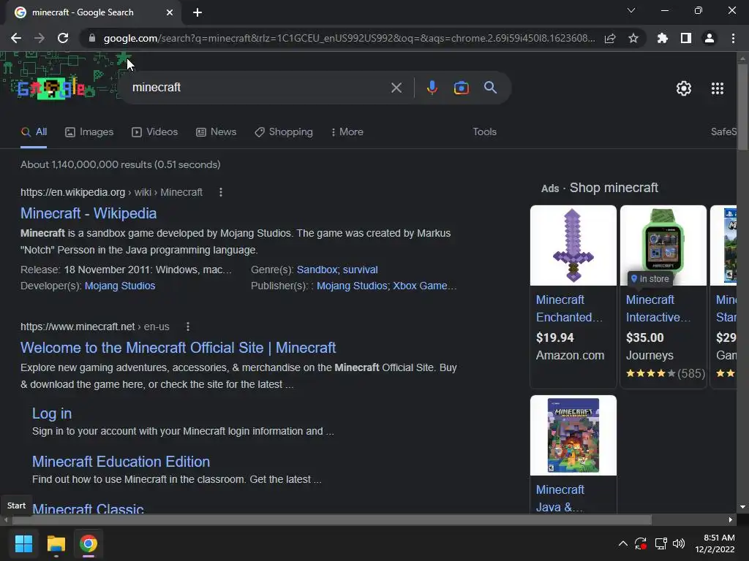Image resolution: width=749 pixels, height=561 pixels.
Task: Open Xbox Game publisher link
Action: coord(425,286)
